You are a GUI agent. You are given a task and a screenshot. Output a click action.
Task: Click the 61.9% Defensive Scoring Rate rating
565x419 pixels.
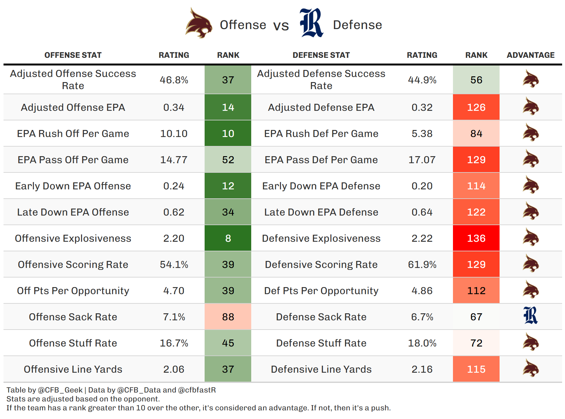point(422,264)
